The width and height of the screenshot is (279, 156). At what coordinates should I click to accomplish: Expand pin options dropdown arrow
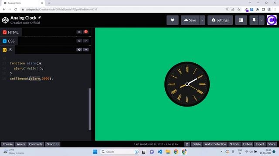click(262, 20)
